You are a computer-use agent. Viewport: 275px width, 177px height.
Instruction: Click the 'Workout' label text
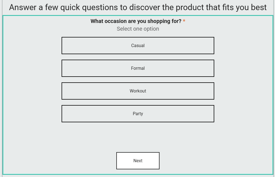click(138, 91)
